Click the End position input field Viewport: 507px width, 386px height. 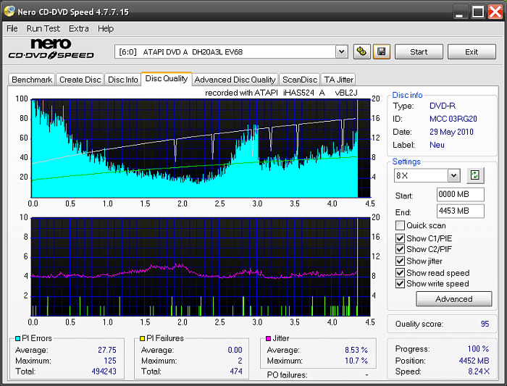point(460,211)
